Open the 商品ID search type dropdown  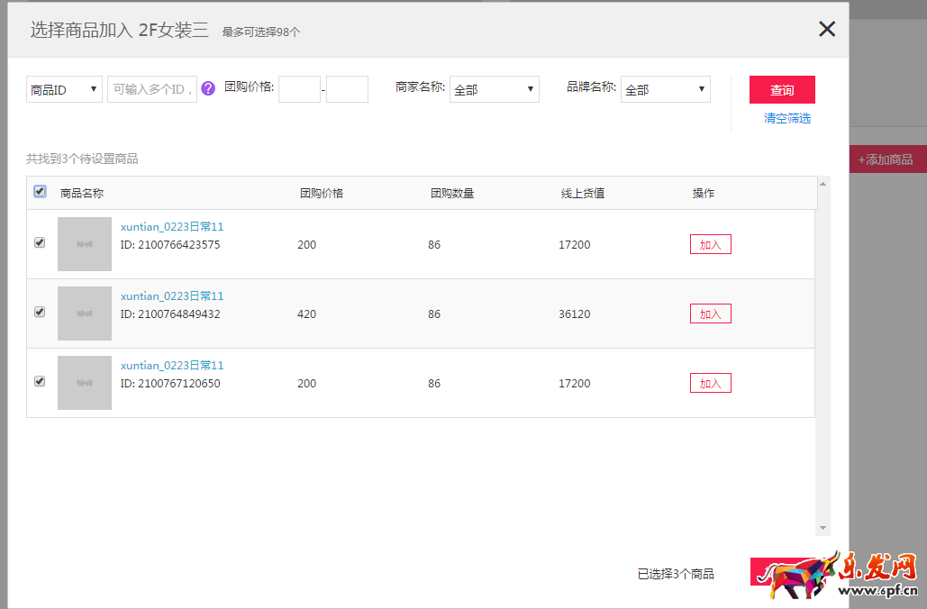tap(63, 88)
